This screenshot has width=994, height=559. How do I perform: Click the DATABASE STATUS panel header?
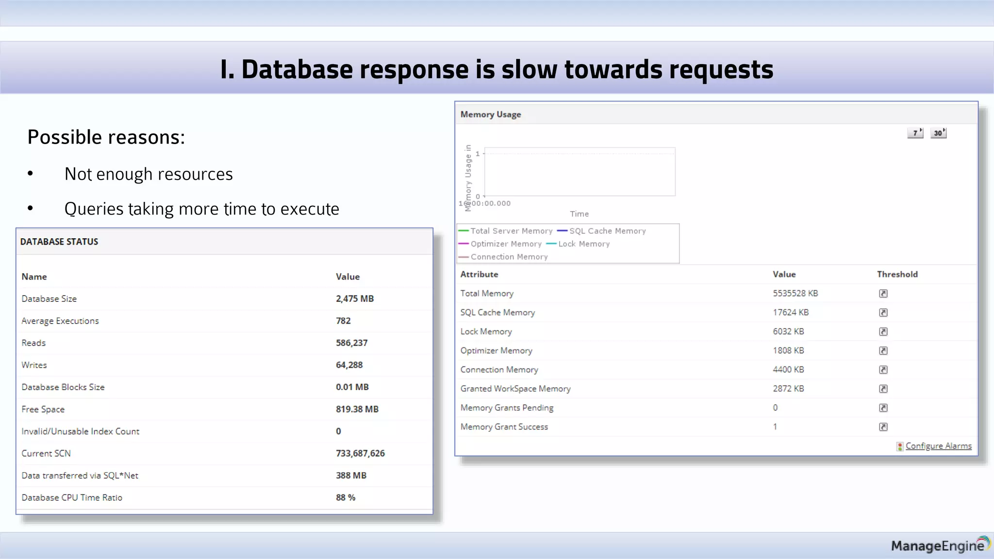pyautogui.click(x=224, y=242)
